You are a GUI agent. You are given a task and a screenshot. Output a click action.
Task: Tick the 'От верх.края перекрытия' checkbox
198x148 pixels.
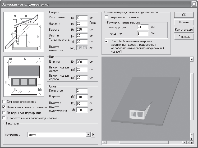[x=4, y=113]
